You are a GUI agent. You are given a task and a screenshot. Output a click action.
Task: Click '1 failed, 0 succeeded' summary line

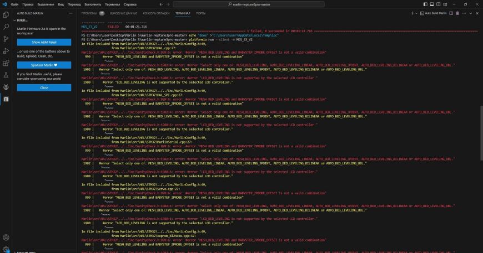pos(280,31)
